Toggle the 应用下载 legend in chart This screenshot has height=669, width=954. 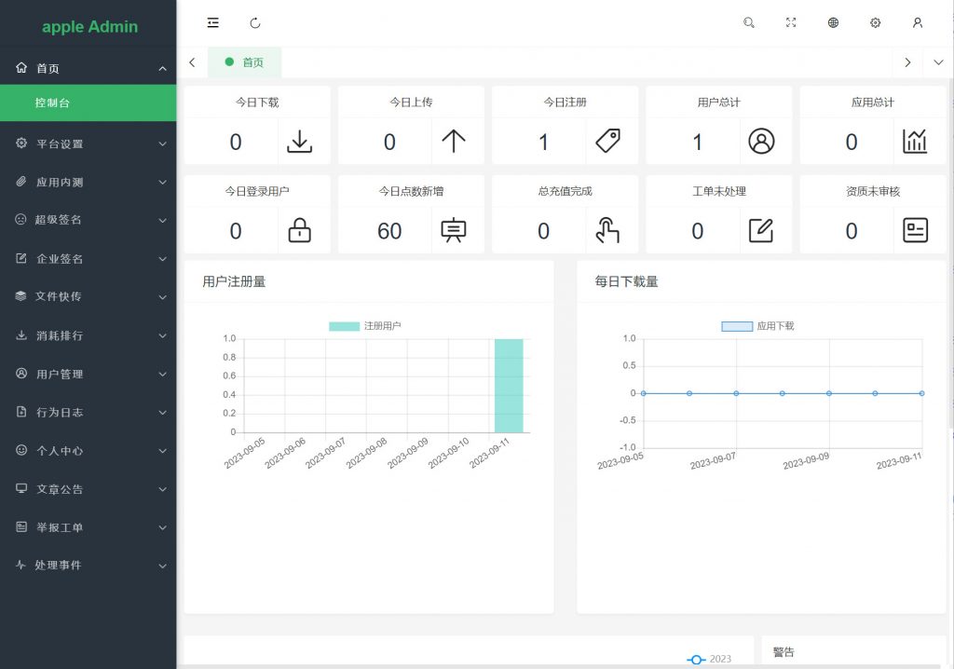click(757, 326)
